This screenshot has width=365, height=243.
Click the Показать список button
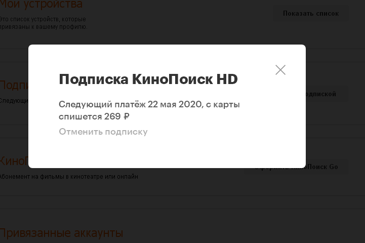(311, 14)
